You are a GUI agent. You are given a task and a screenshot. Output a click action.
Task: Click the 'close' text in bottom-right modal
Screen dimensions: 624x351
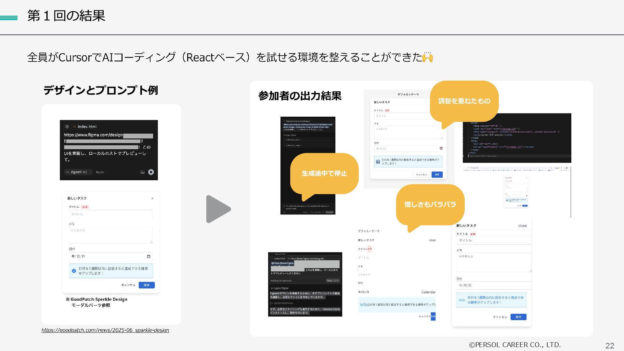[x=522, y=226]
